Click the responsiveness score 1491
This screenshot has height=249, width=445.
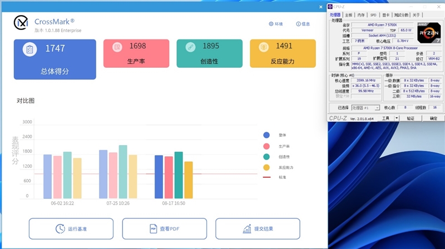pos(284,46)
